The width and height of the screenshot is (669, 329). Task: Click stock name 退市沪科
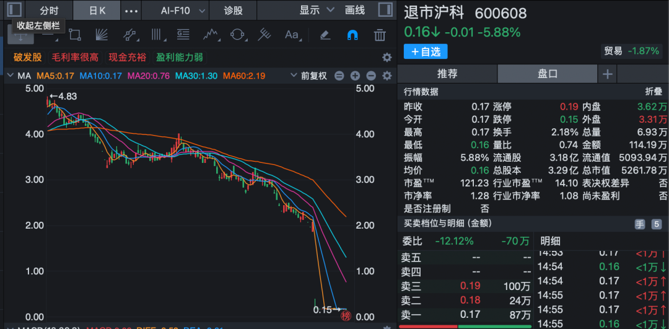point(434,13)
